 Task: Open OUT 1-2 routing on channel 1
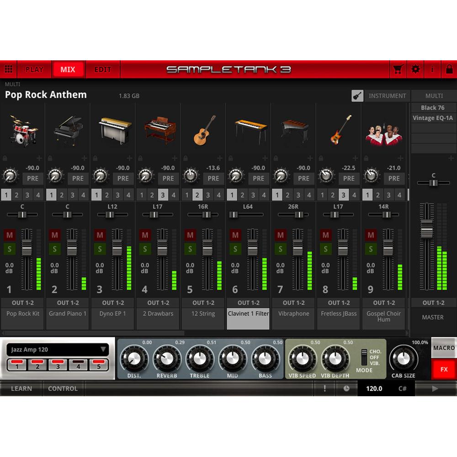[x=22, y=303]
